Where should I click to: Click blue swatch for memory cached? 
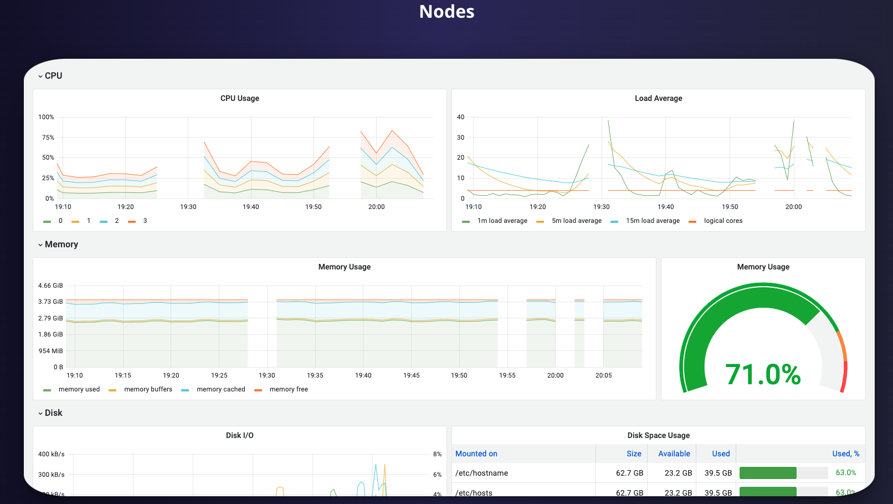pos(185,390)
